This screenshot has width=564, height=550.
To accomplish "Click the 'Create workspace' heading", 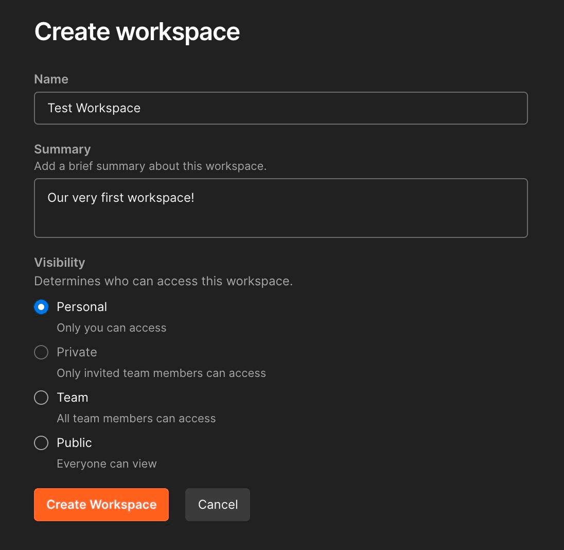I will [x=137, y=32].
